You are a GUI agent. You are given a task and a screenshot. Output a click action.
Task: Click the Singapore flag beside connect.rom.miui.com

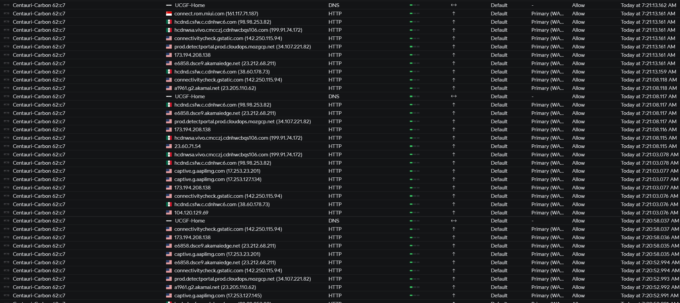click(x=169, y=14)
